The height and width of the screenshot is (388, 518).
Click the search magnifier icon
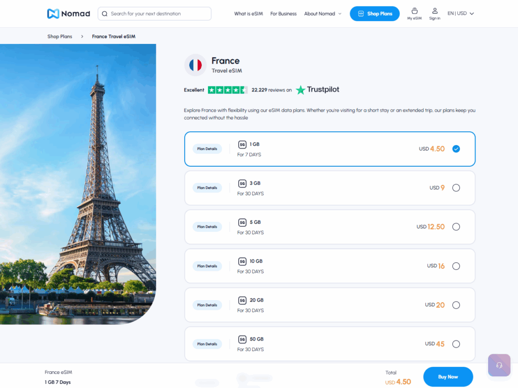(105, 14)
